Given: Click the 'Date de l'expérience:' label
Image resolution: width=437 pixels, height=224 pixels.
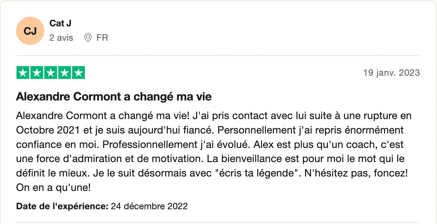Looking at the screenshot, I should pos(62,206).
